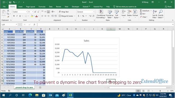175x98 pixels.
Task: Open the Sales column filter dropdown
Action: (x=44, y=32)
